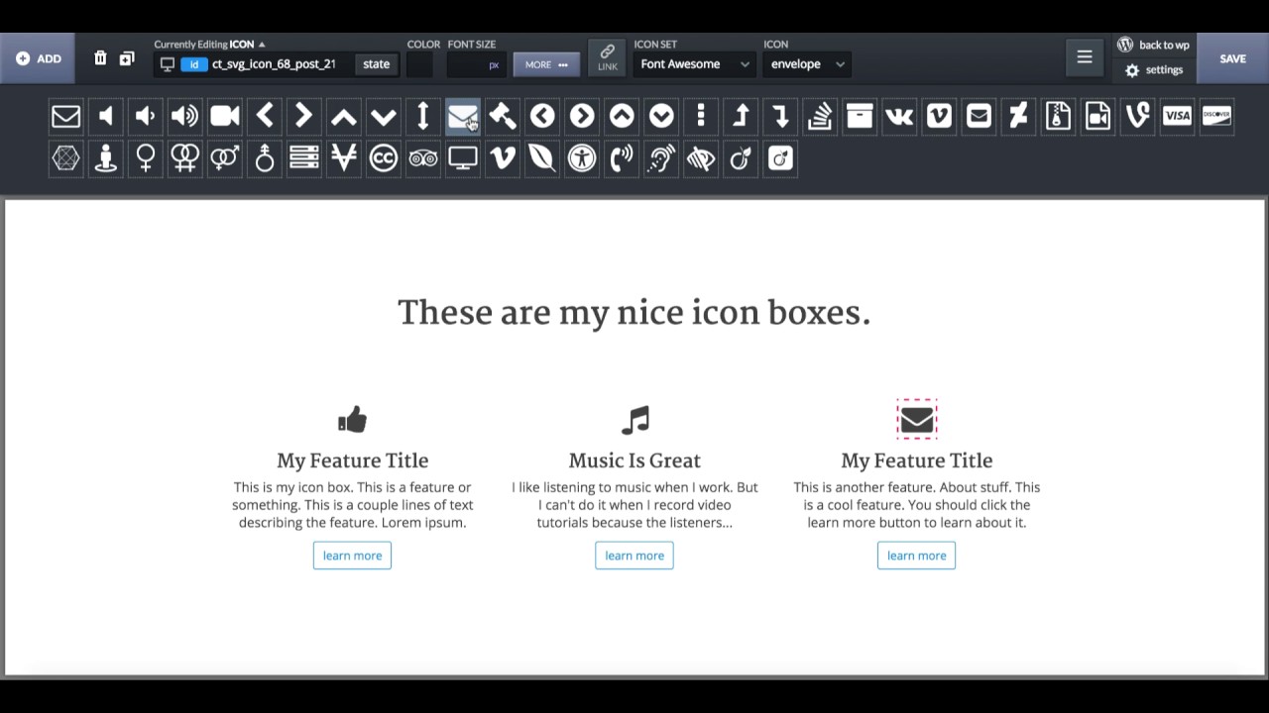This screenshot has width=1269, height=713.
Task: Choose the circled chevron-left icon
Action: click(x=541, y=117)
